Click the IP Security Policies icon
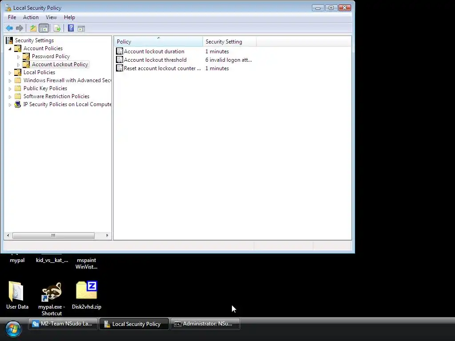455x341 pixels. [18, 104]
